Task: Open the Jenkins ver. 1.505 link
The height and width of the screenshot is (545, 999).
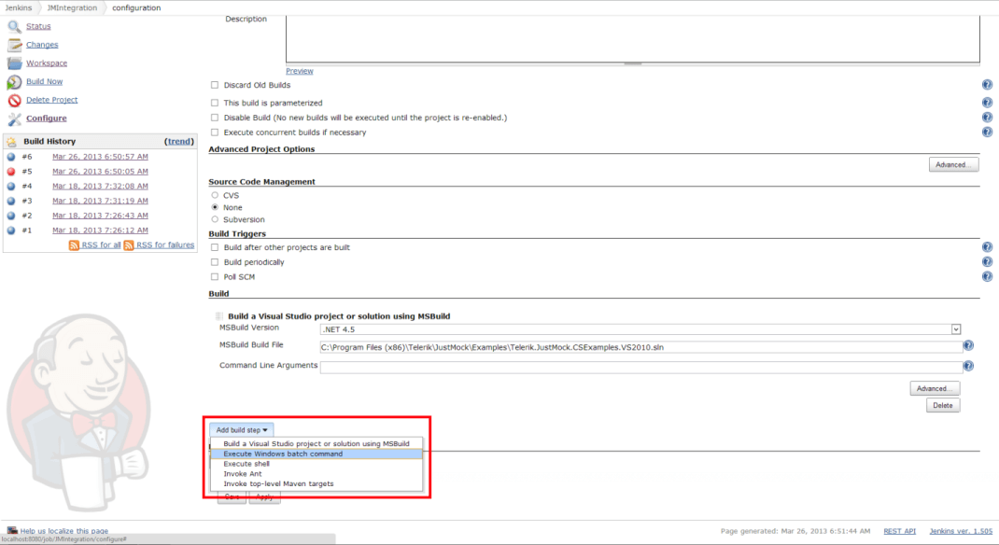Action: click(961, 531)
